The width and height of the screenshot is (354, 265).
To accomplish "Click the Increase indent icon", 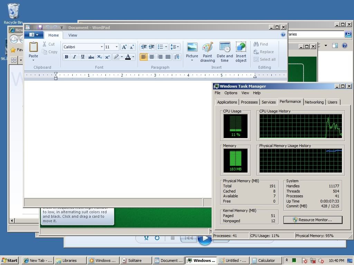I will (151, 47).
